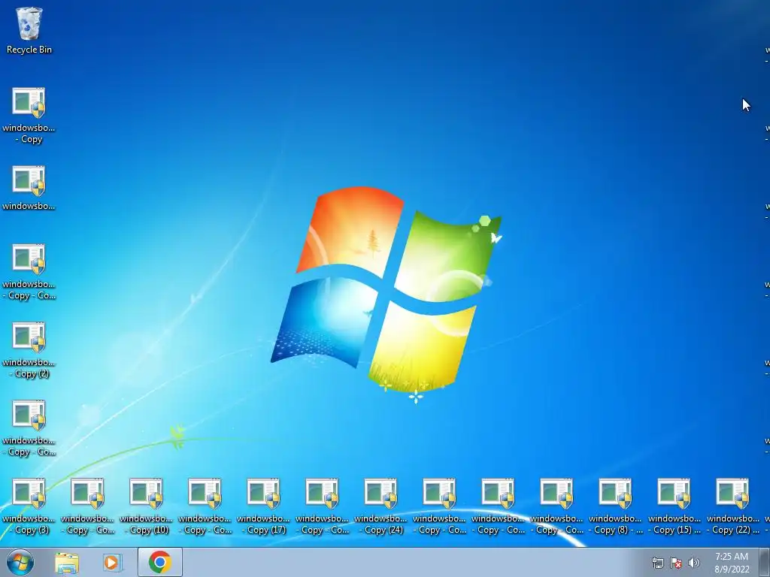Open the network status tray icon
Viewport: 770px width, 577px height.
pyautogui.click(x=657, y=563)
